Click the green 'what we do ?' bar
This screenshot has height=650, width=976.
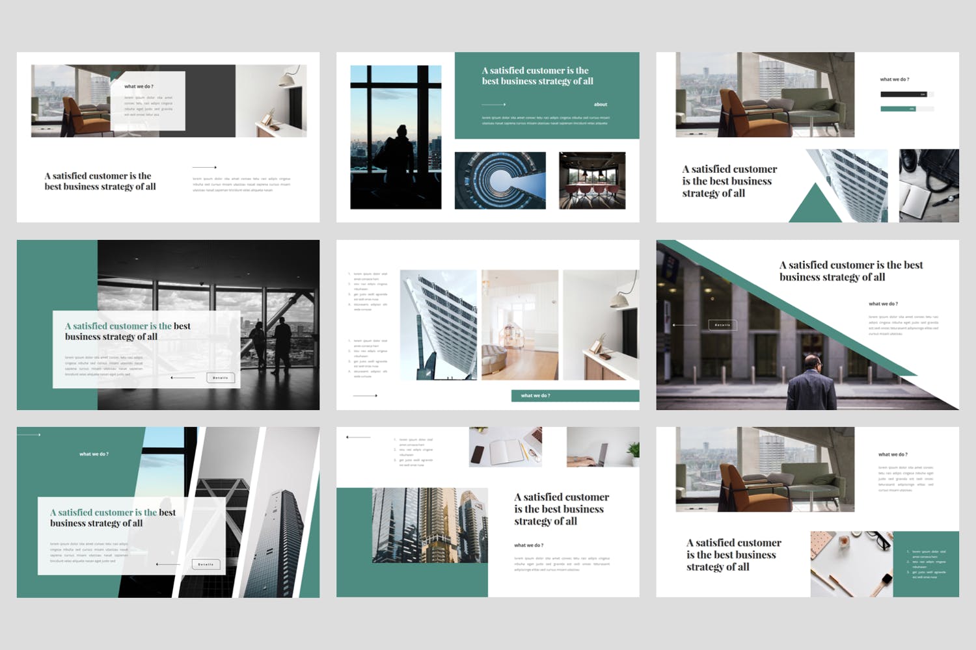[575, 395]
